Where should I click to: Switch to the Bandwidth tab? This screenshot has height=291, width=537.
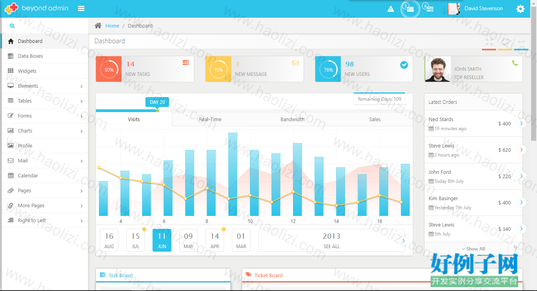(x=292, y=119)
